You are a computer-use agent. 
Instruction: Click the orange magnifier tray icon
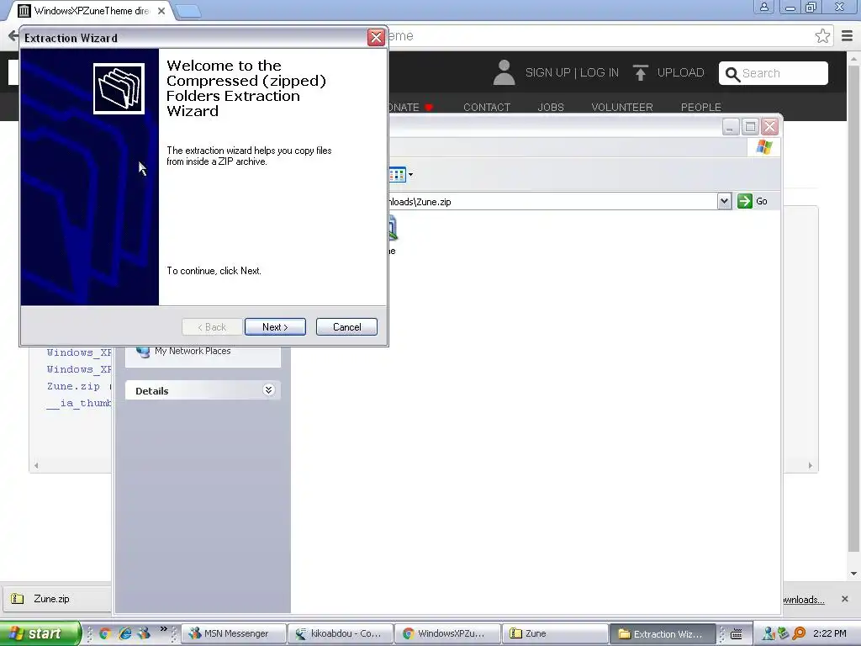click(x=799, y=633)
